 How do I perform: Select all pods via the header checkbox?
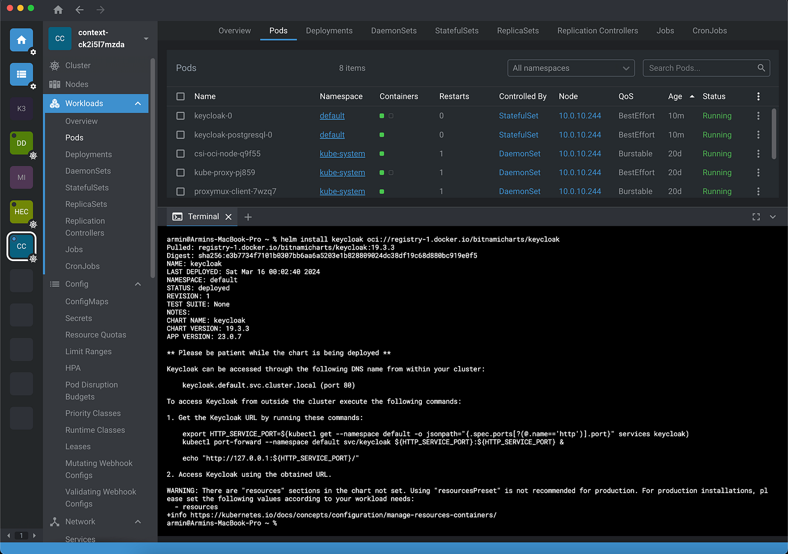pyautogui.click(x=180, y=96)
